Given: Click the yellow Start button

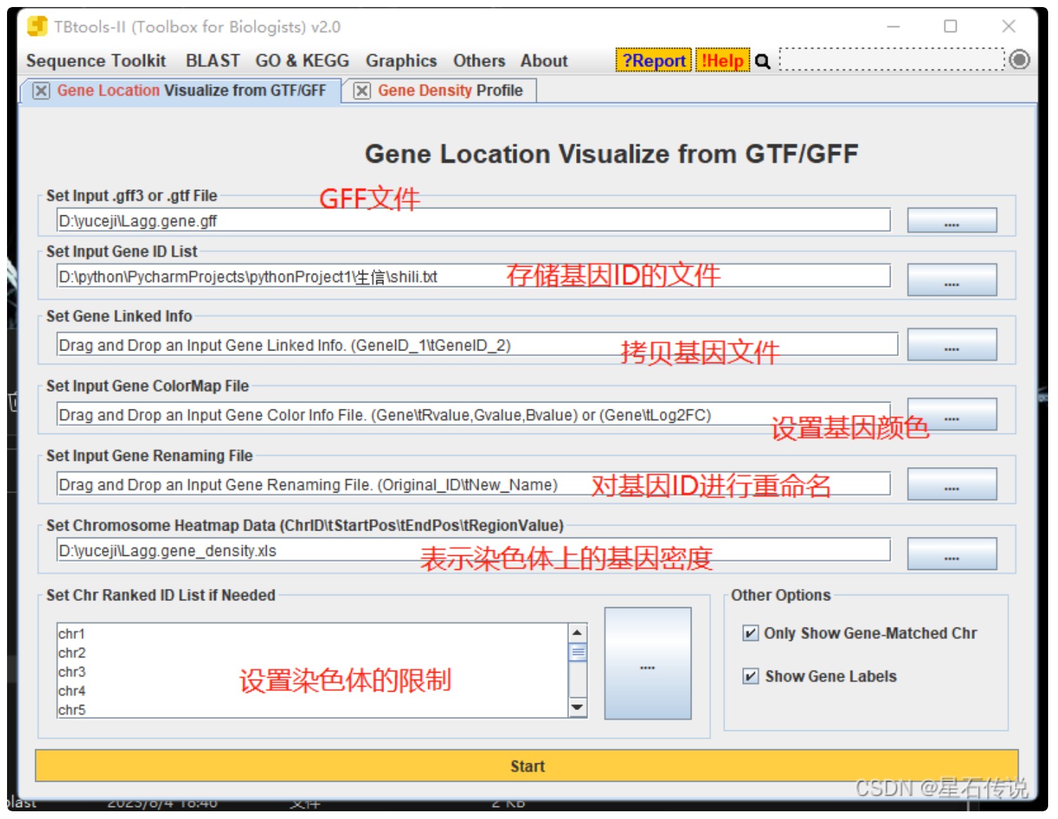Looking at the screenshot, I should 527,766.
